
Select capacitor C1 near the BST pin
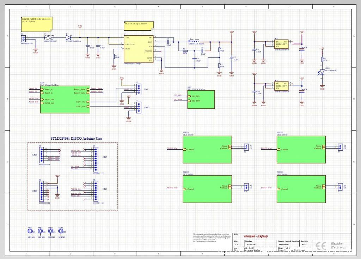coord(168,42)
